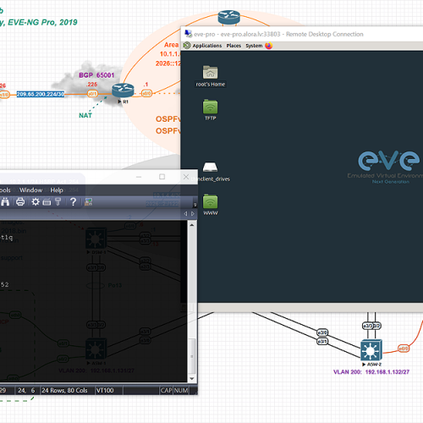Click the Print icon in terminal toolbar

[20, 201]
